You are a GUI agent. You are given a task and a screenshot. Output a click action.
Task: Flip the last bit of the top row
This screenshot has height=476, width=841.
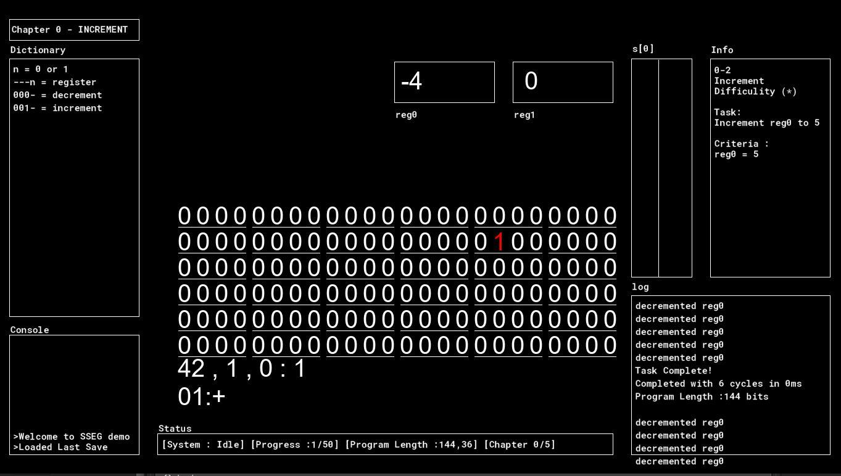[610, 216]
